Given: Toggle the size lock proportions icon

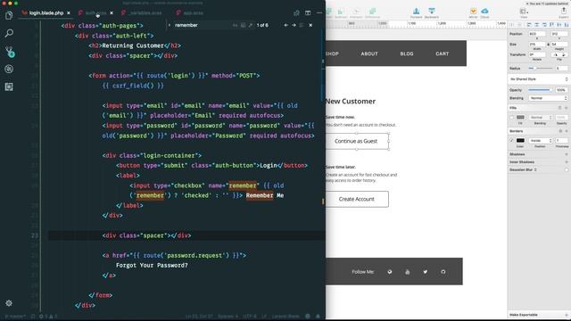Looking at the screenshot, I should [x=549, y=45].
